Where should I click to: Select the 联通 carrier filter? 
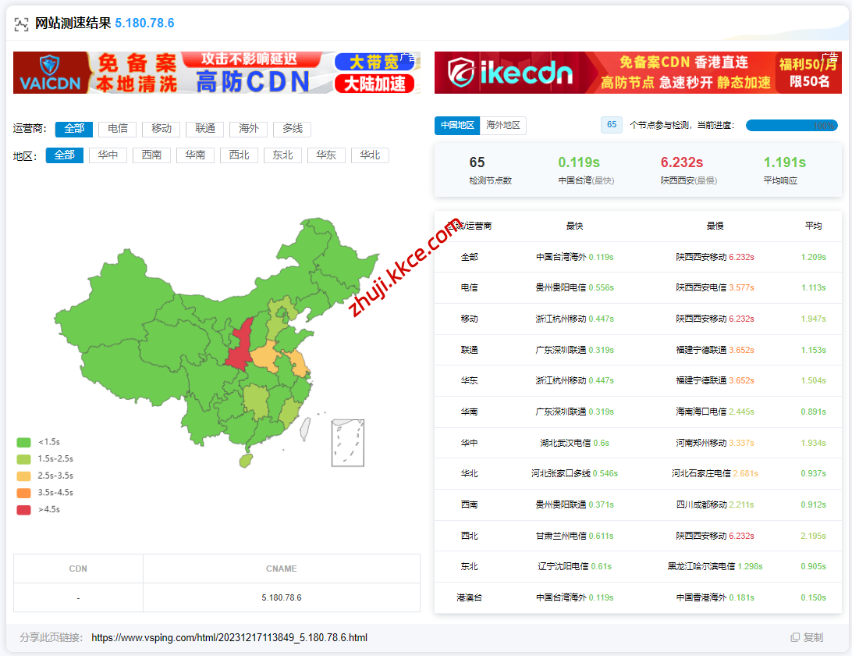205,129
